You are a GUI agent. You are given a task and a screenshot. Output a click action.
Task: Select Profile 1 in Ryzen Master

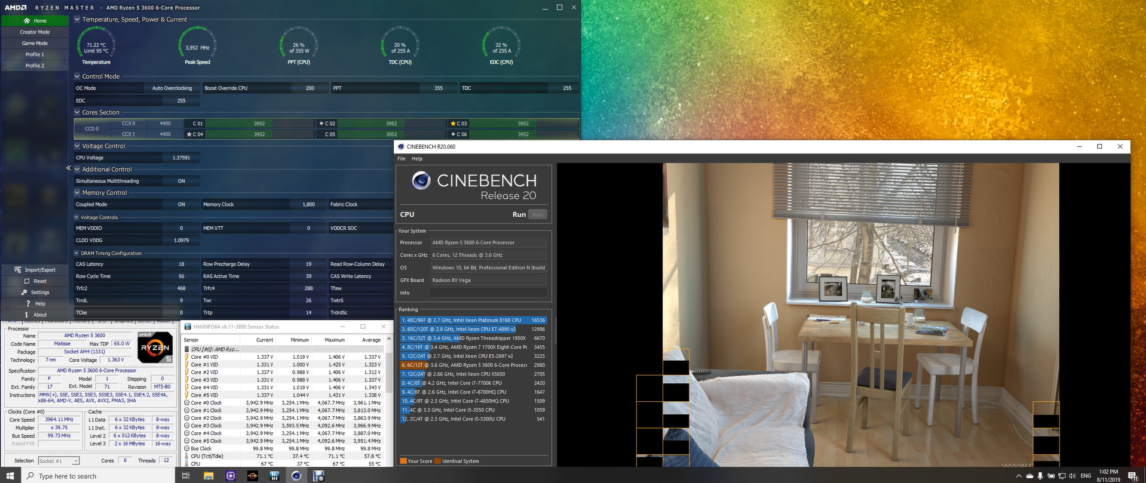coord(35,54)
